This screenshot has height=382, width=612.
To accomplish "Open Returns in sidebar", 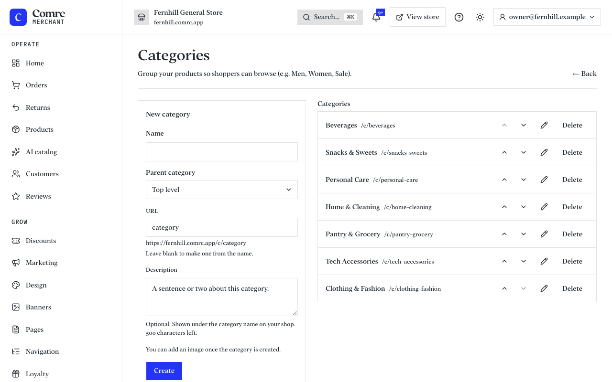I will coord(61,107).
